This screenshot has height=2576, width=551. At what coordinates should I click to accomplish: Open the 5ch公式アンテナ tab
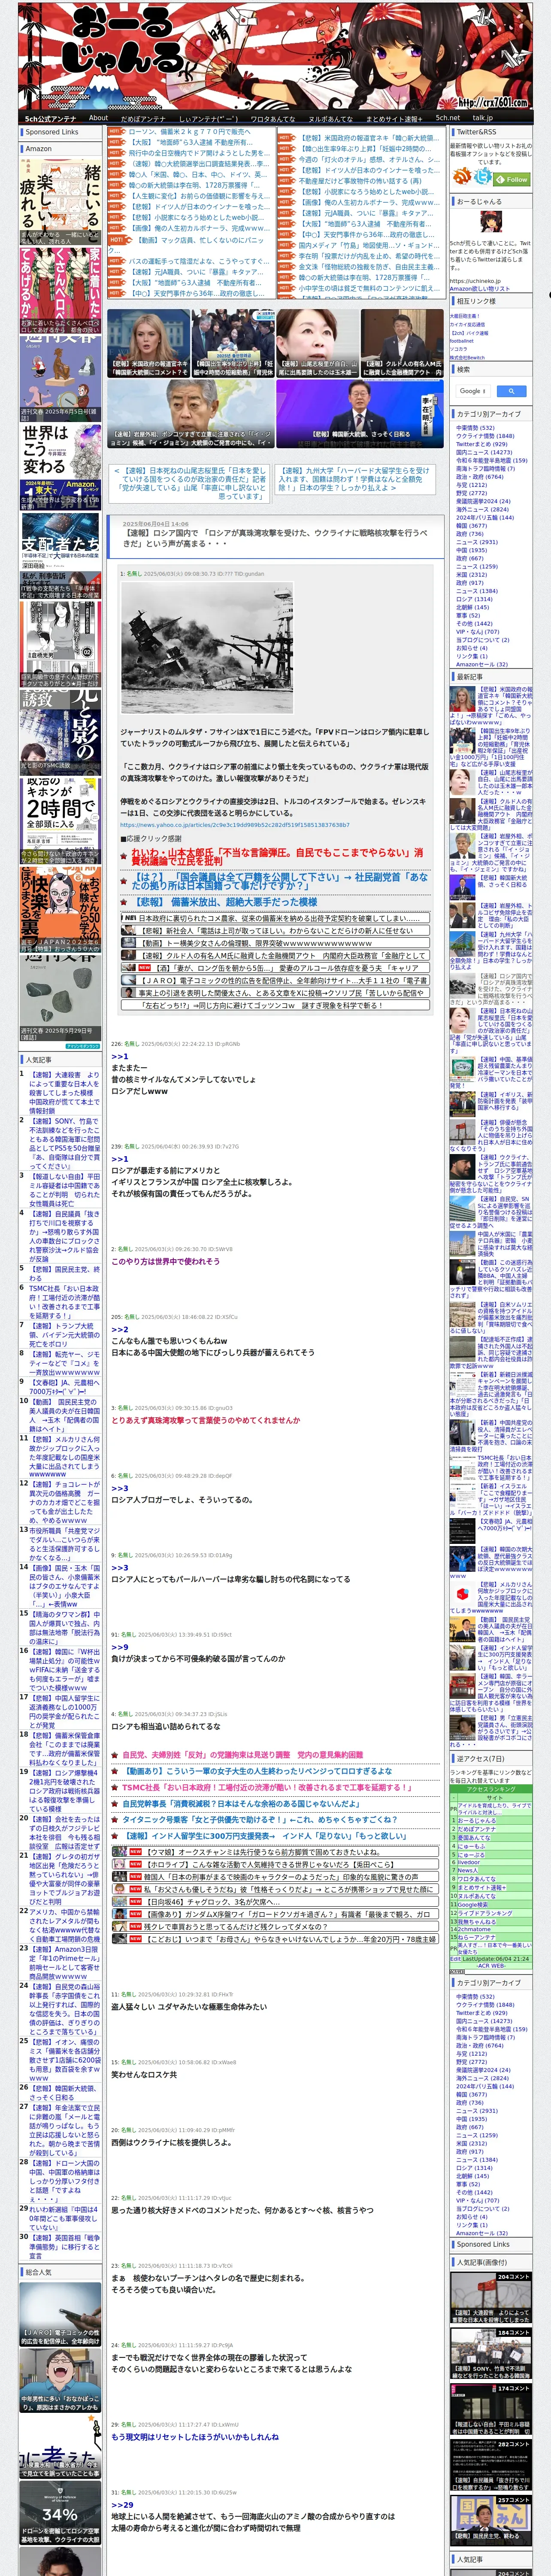[51, 118]
